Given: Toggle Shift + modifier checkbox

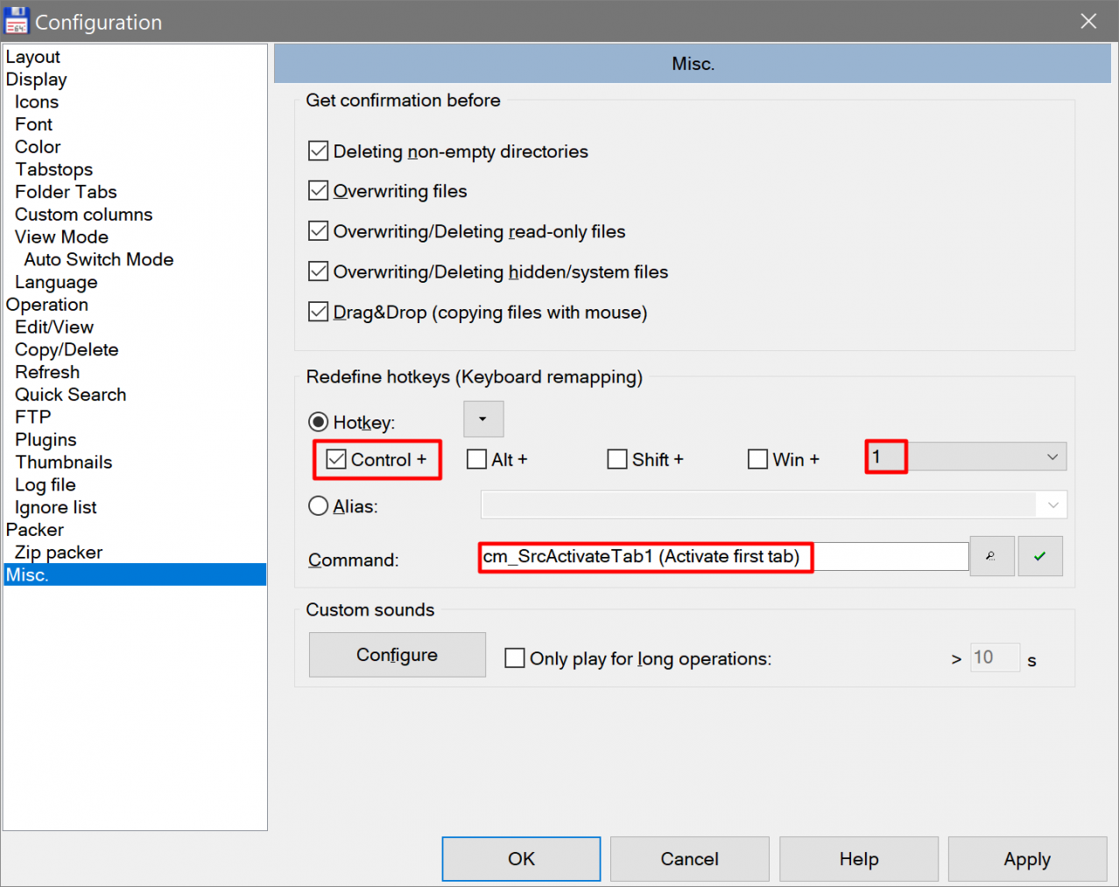Looking at the screenshot, I should pyautogui.click(x=617, y=460).
